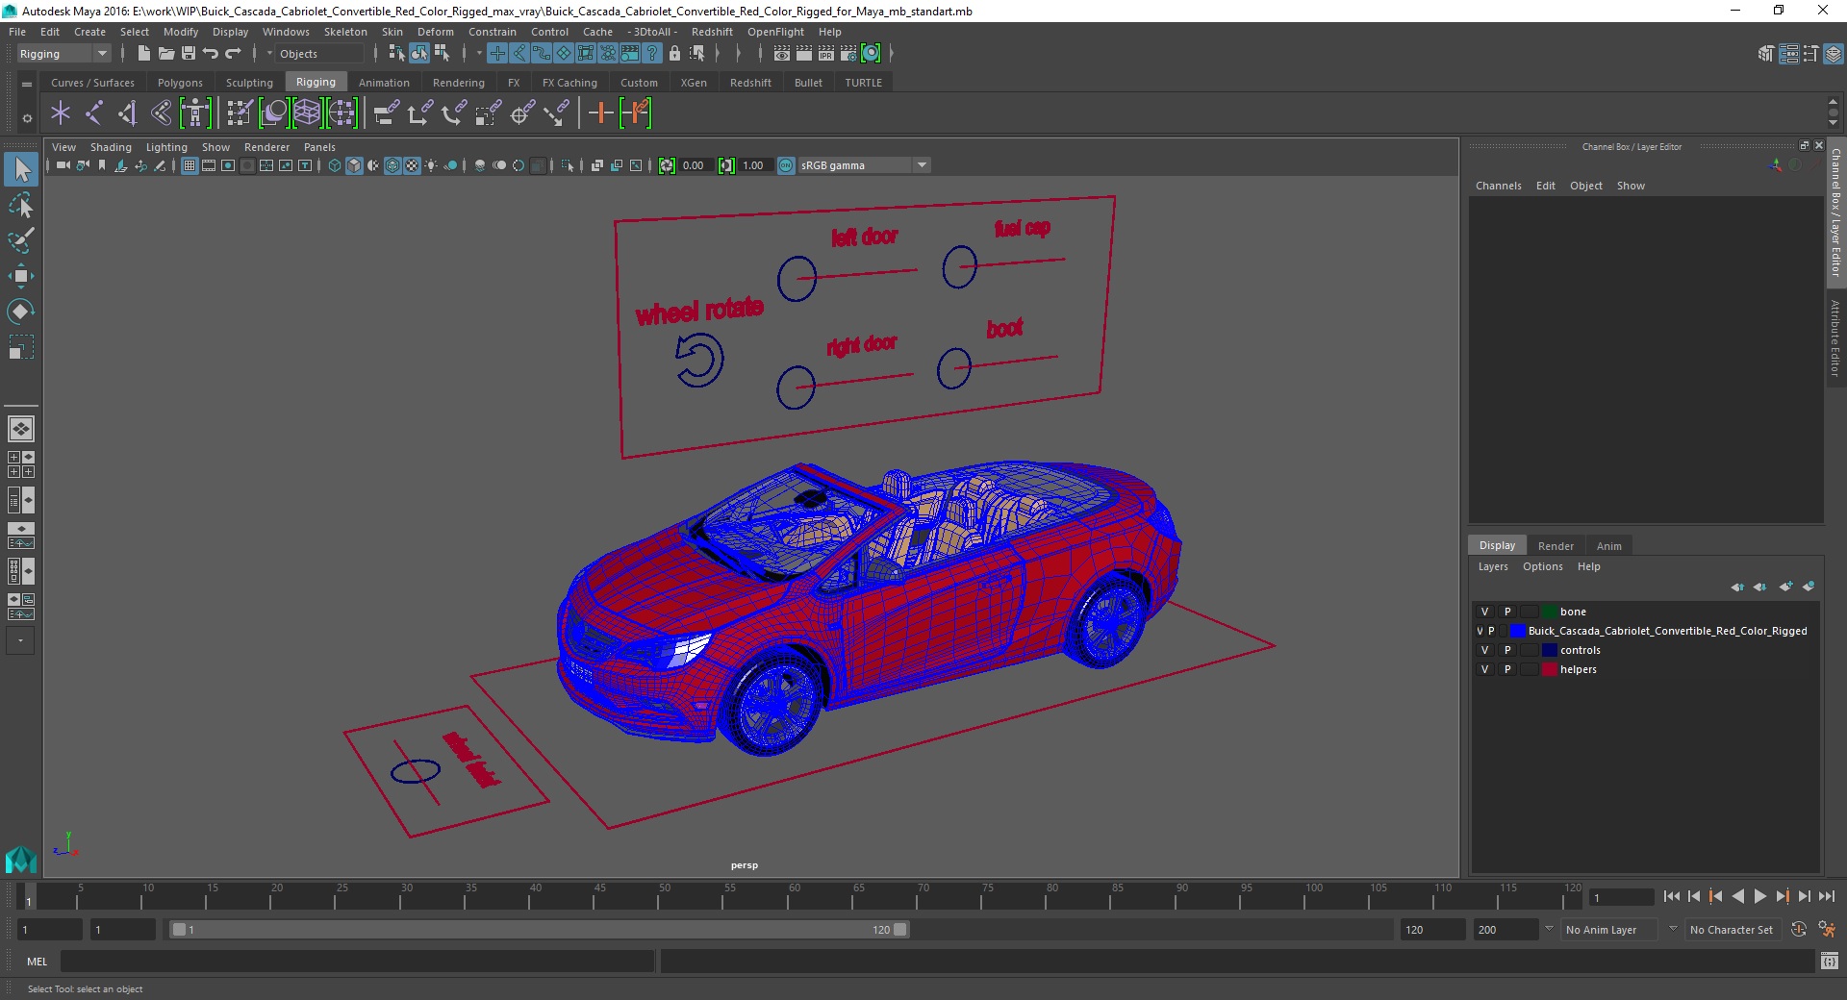Toggle visibility V of the Buick_Cascada layer
This screenshot has width=1847, height=1000.
coord(1480,631)
